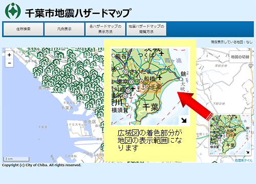Open 地震ハザードマップの閲覧方法 guide

tap(146, 29)
